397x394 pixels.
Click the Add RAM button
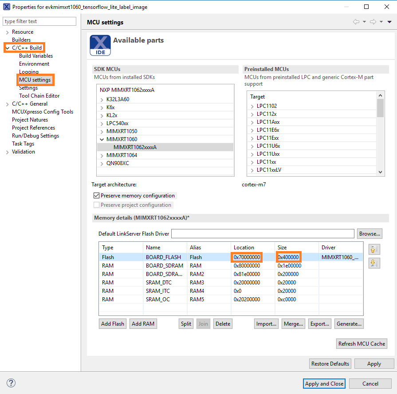point(143,323)
